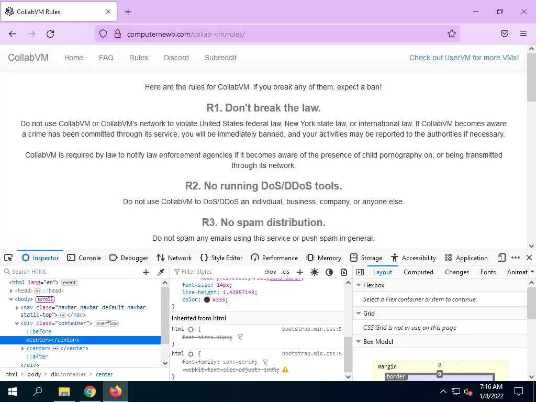The height and width of the screenshot is (402, 536).
Task: Toggle dark color scheme simulation
Action: [x=329, y=272]
